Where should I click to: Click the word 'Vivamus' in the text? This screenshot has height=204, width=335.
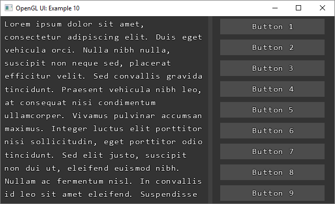click(90, 116)
